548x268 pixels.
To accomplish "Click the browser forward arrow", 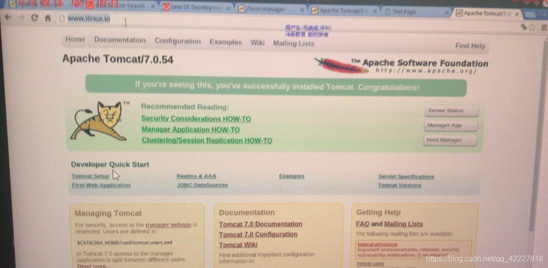I will (x=21, y=17).
